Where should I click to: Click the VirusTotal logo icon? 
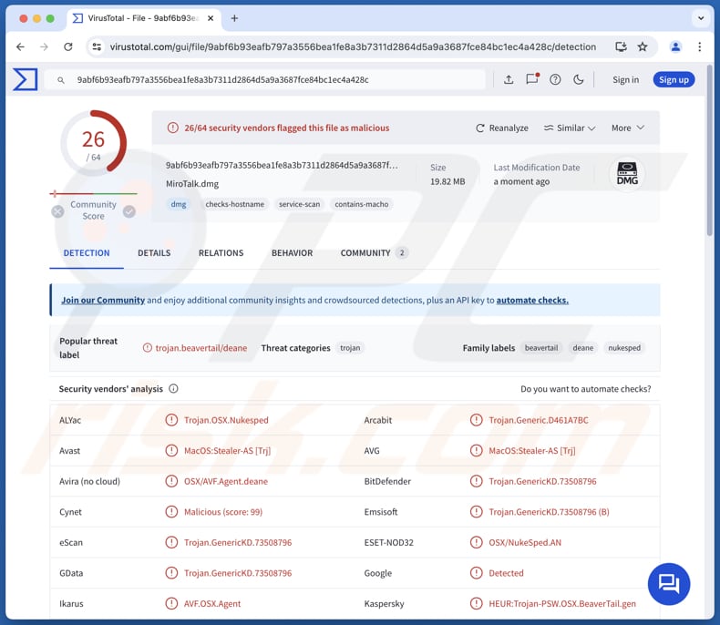(x=26, y=79)
